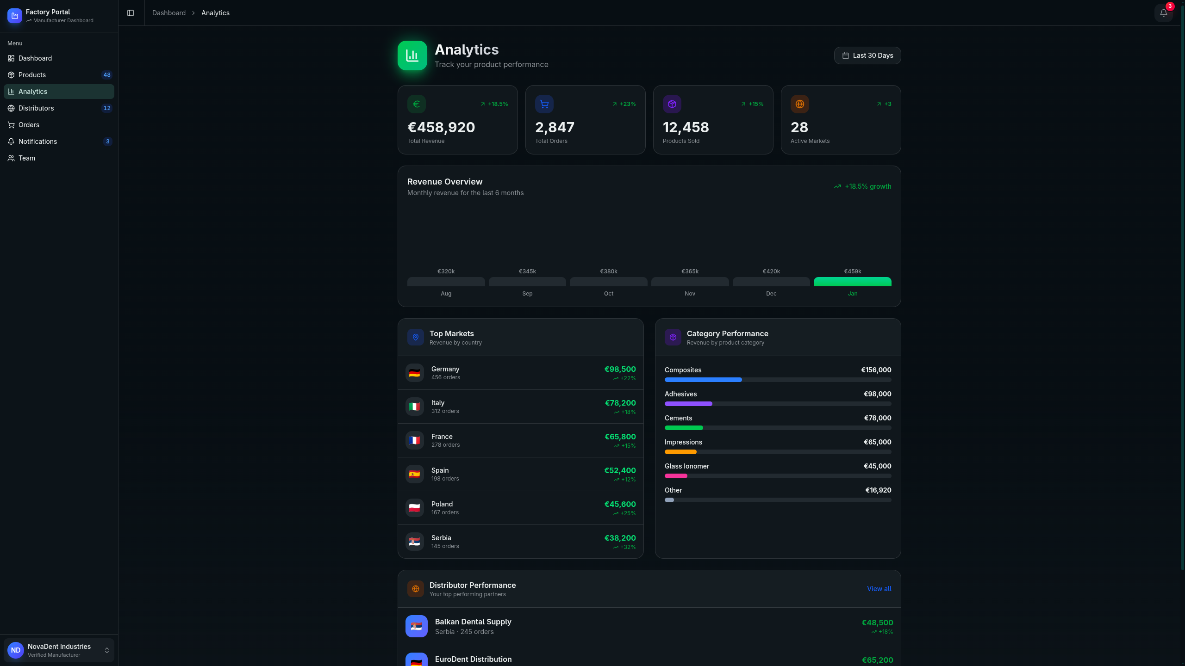Click the green Analytics chart icon
Viewport: 1185px width, 666px height.
pyautogui.click(x=412, y=55)
